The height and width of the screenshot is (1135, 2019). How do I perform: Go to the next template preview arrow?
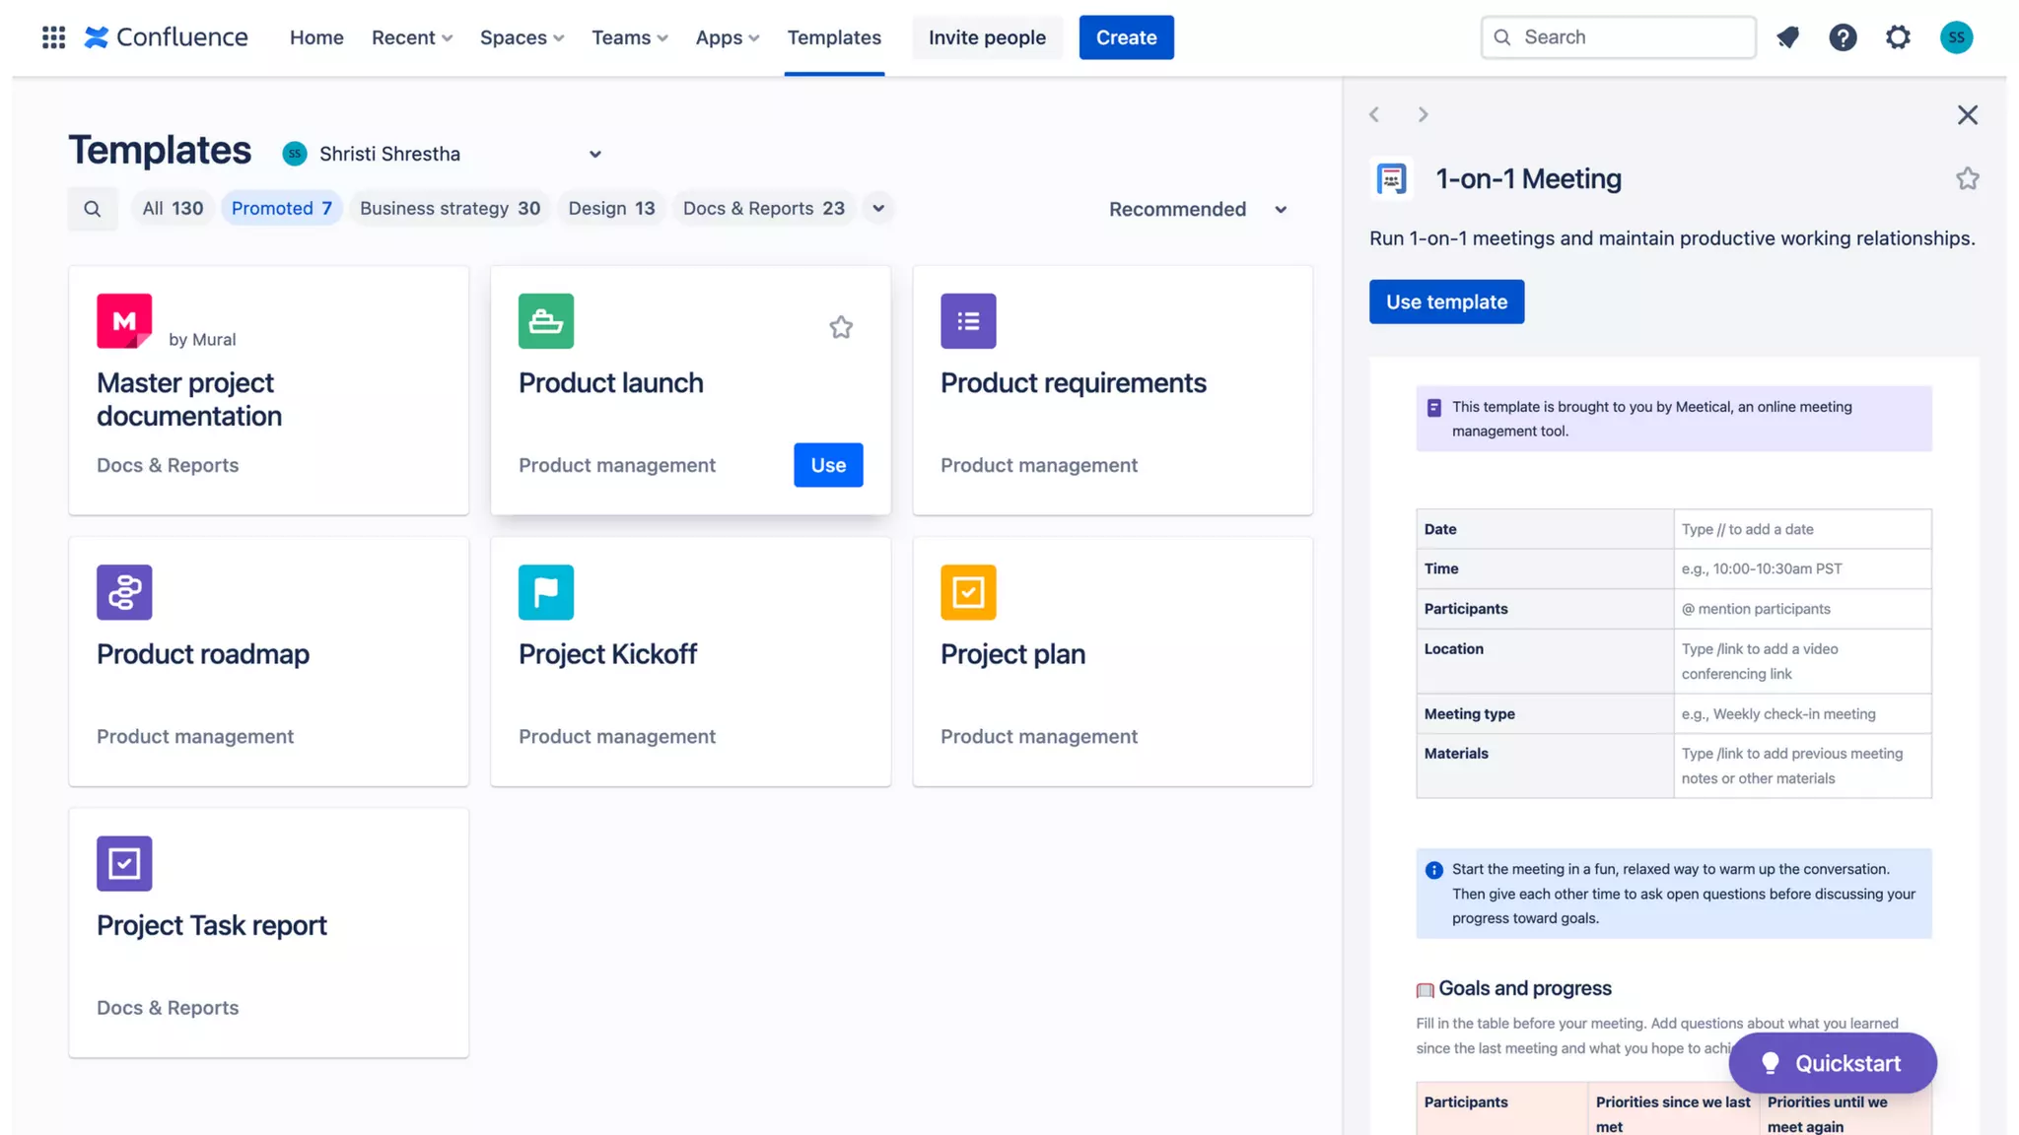click(x=1423, y=115)
